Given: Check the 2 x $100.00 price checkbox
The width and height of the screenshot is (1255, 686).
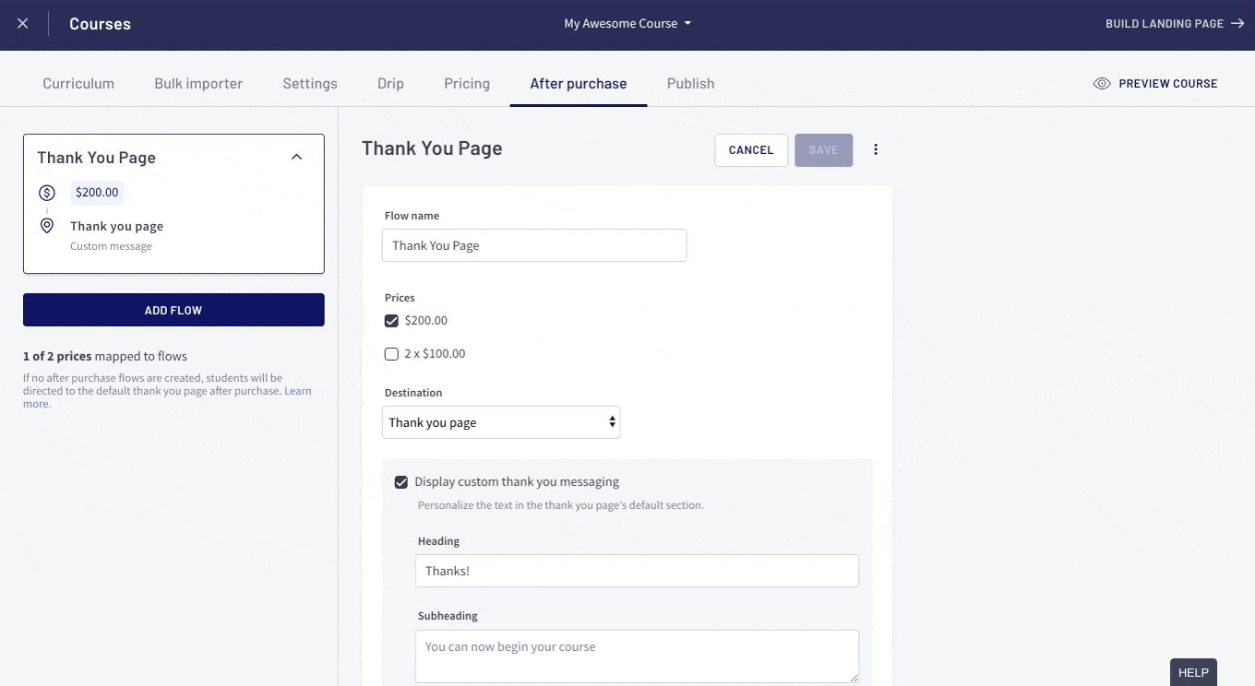Looking at the screenshot, I should pos(391,354).
